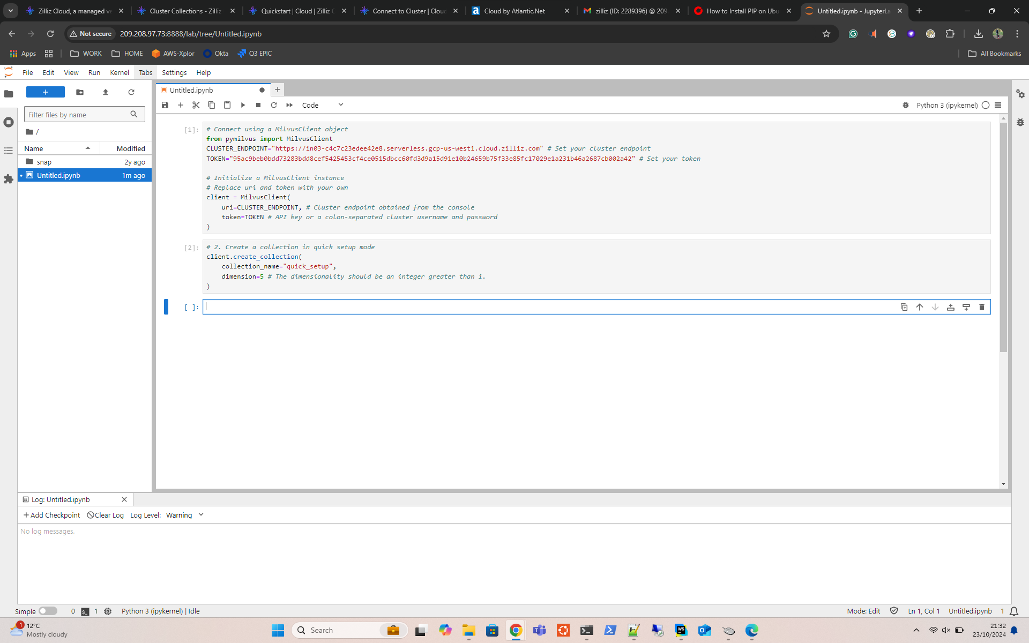Click the Filter files by name field
This screenshot has height=643, width=1029.
pos(78,115)
